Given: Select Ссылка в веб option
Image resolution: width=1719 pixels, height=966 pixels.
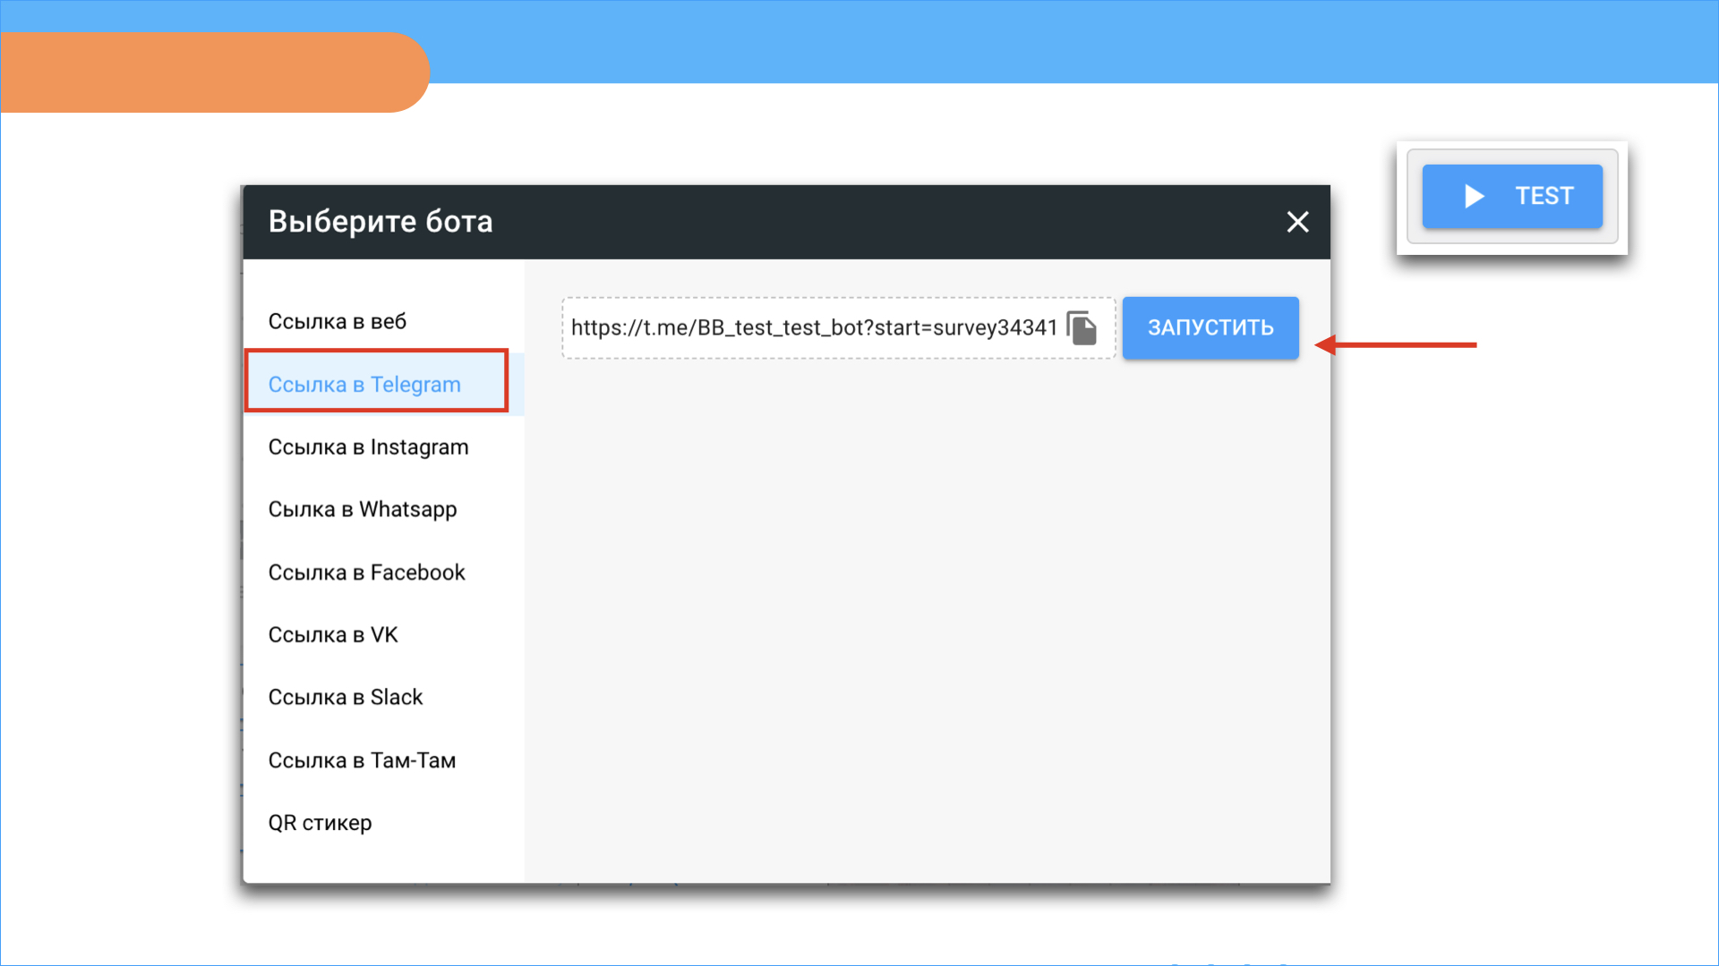Looking at the screenshot, I should (383, 321).
